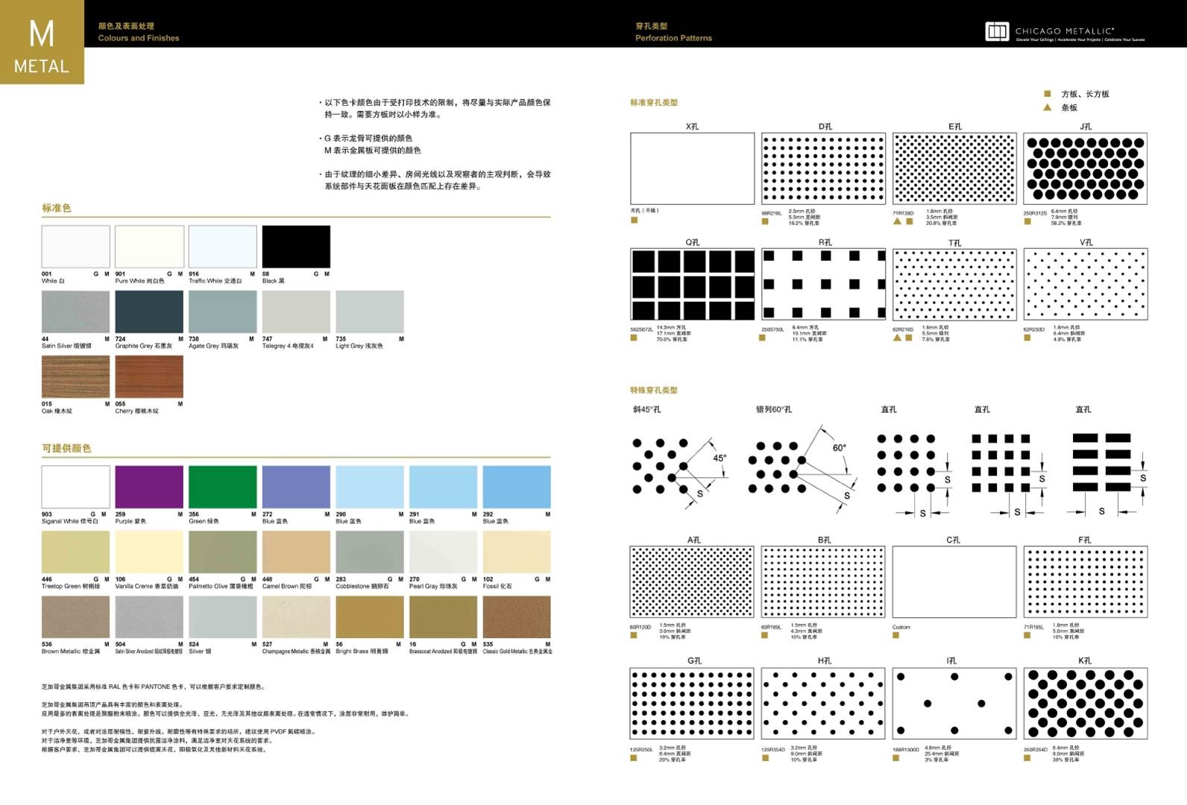Pick the 272 Blue swatch
The height and width of the screenshot is (805, 1187).
click(x=296, y=487)
